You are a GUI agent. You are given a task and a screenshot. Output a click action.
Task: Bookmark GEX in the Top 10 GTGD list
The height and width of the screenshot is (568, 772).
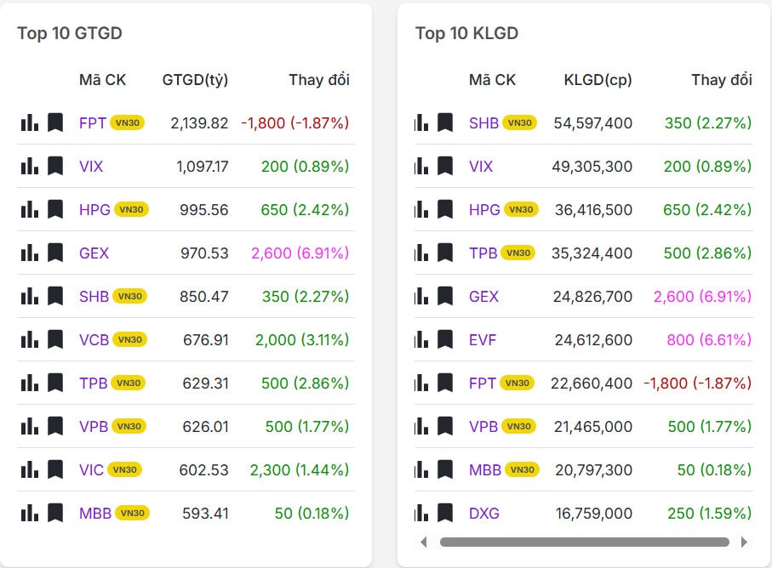click(x=55, y=253)
